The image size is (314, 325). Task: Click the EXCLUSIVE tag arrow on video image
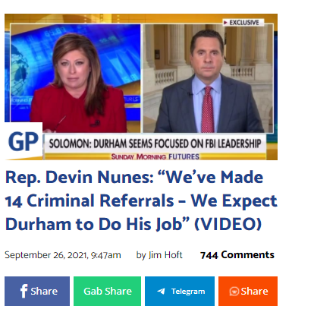pos(225,23)
